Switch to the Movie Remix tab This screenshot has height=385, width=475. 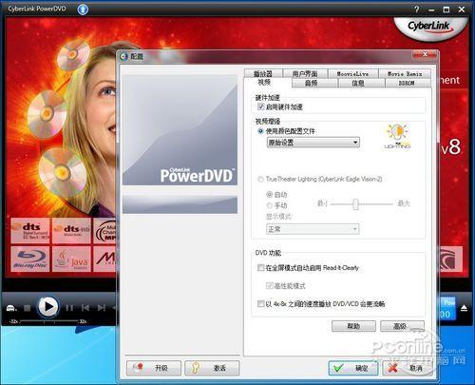pos(405,73)
